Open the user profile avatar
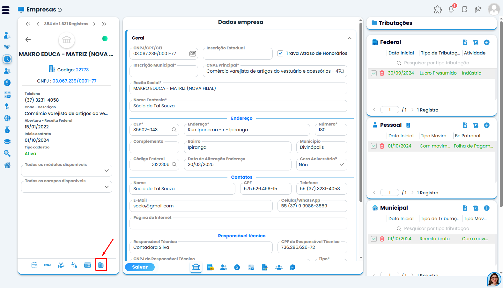Viewport: 503px width, 288px height. 494,9
